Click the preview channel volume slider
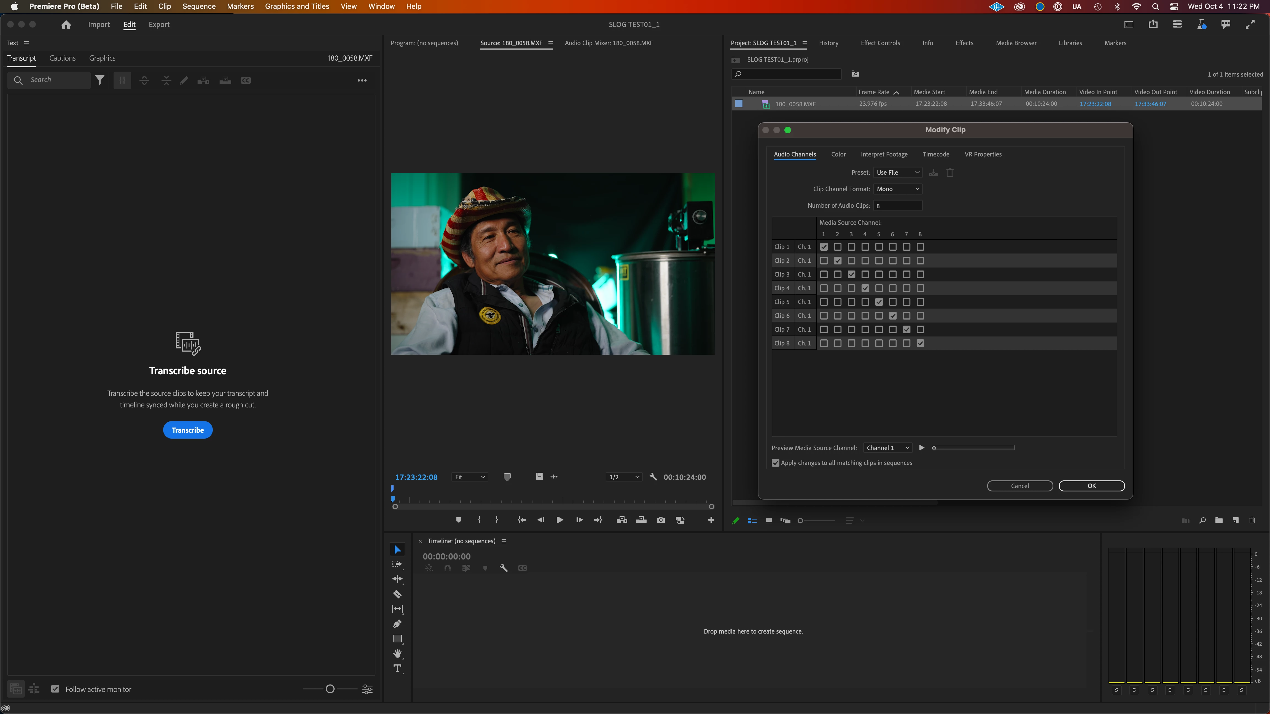The height and width of the screenshot is (714, 1270). coord(974,448)
